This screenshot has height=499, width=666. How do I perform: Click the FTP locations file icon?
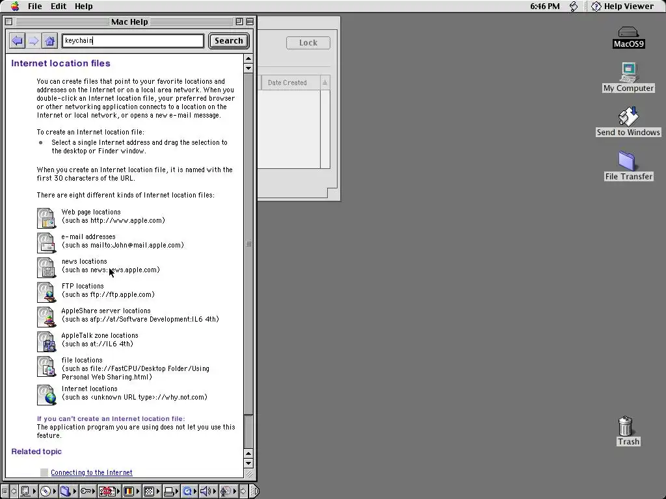[x=46, y=292]
